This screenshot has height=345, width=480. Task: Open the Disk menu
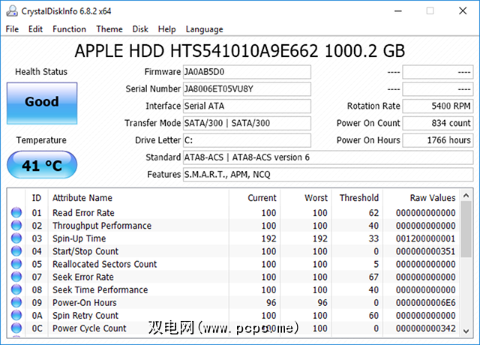coord(140,29)
